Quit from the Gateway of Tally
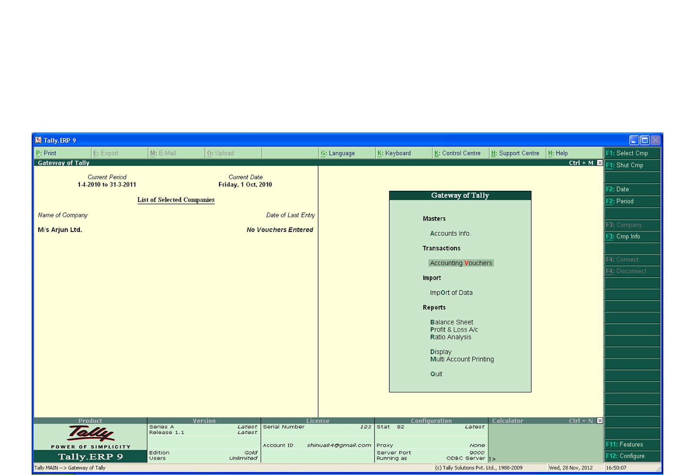 (436, 374)
